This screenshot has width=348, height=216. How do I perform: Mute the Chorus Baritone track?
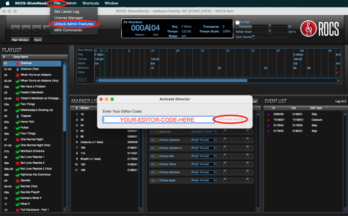coord(153,173)
